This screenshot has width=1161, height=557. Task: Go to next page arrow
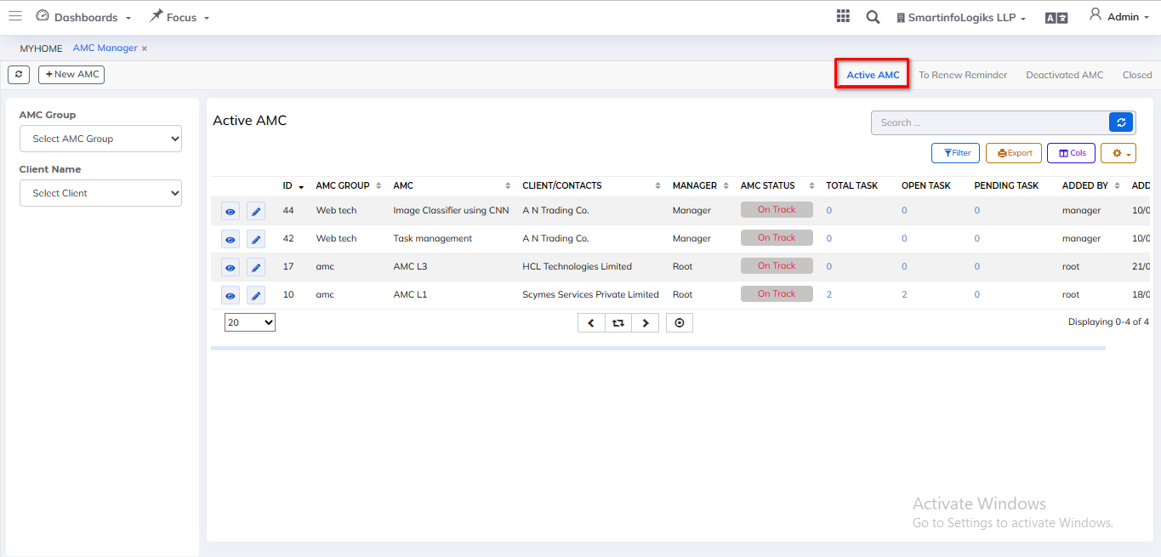(x=646, y=323)
